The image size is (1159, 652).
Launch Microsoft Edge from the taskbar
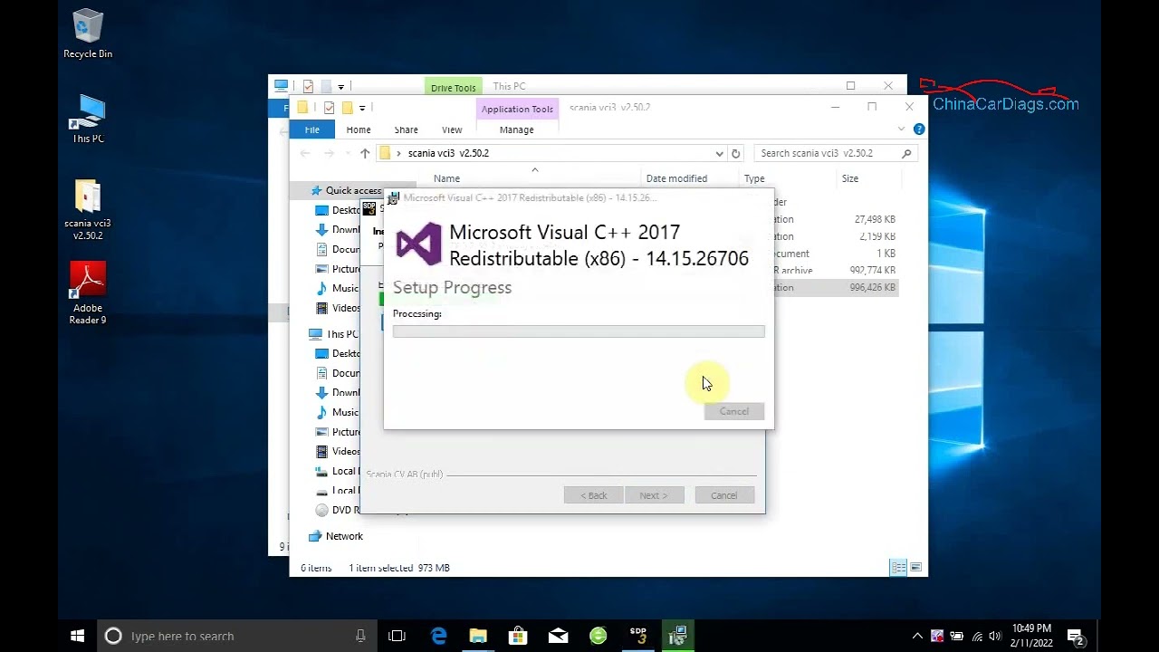(438, 636)
